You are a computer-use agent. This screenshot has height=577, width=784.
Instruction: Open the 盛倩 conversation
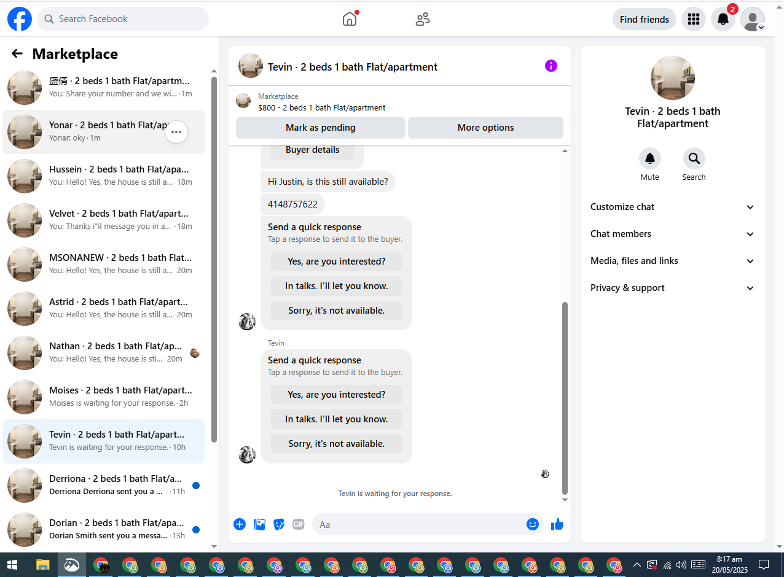(103, 88)
